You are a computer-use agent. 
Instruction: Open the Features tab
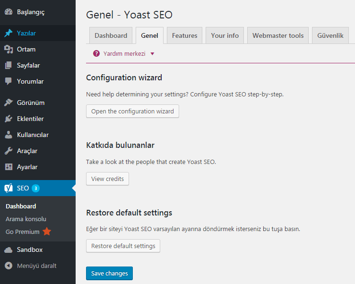184,35
